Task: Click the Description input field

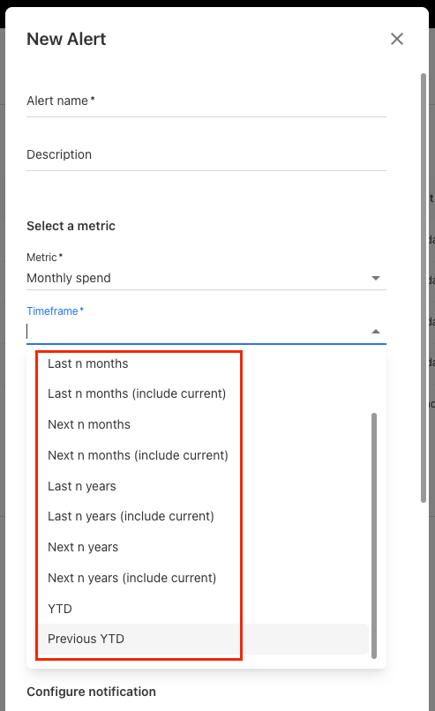Action: click(206, 155)
